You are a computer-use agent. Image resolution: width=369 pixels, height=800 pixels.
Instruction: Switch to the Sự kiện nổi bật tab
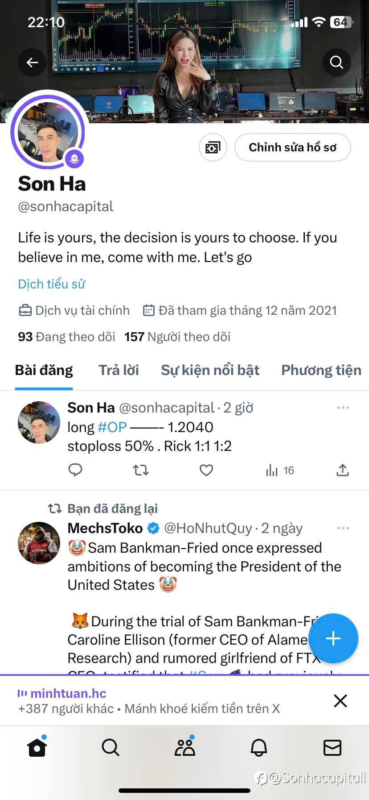click(x=210, y=370)
